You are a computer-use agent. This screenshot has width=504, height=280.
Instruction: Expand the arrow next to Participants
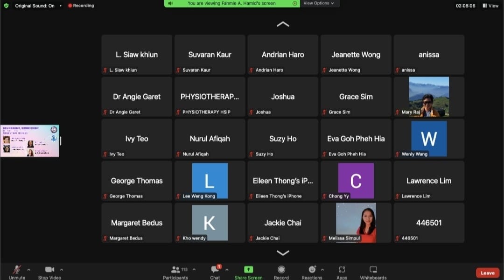click(194, 269)
